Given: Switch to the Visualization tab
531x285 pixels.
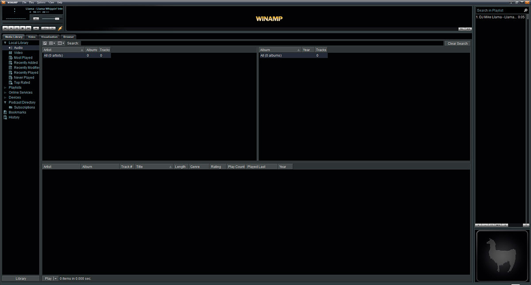Looking at the screenshot, I should [x=49, y=37].
